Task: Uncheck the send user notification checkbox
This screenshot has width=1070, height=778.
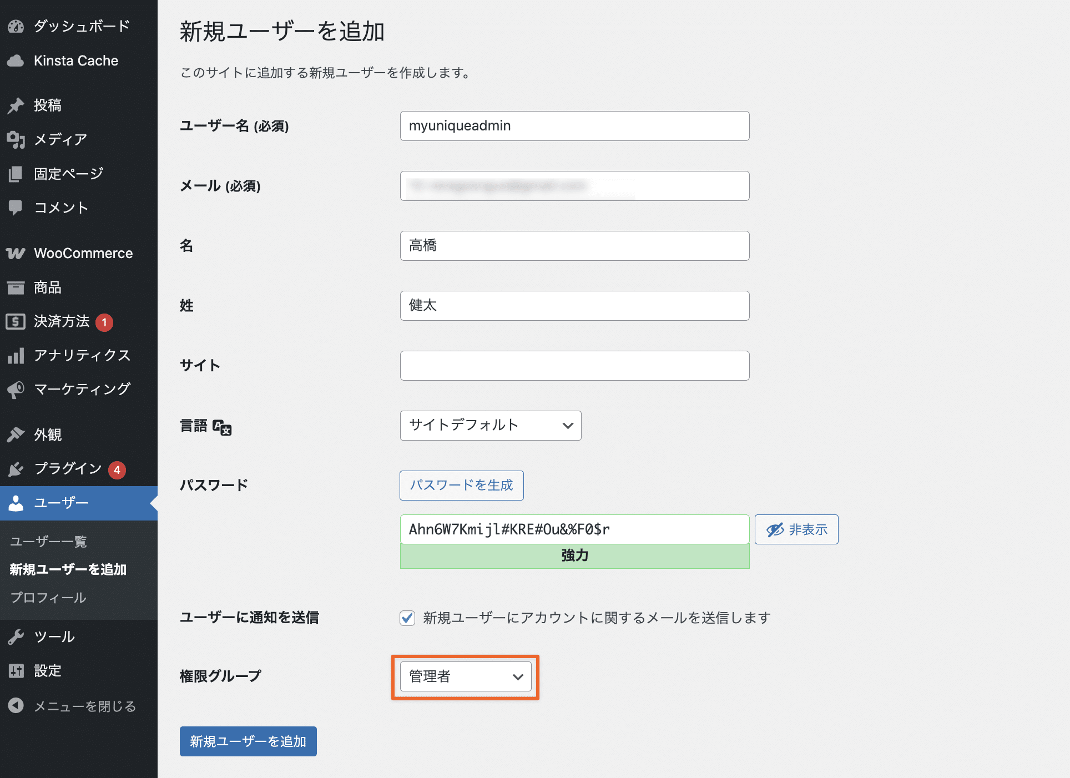Action: [x=407, y=618]
